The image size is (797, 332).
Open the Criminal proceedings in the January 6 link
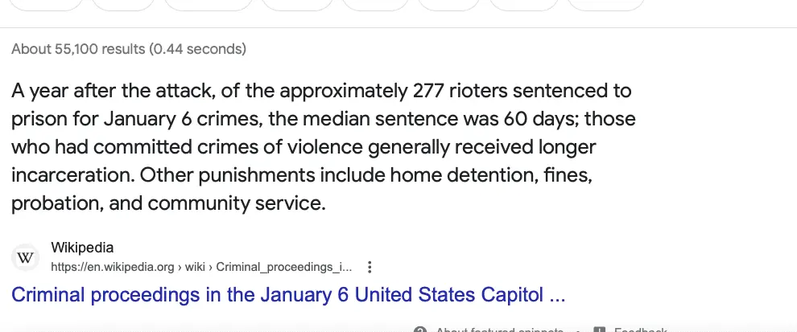(x=288, y=295)
